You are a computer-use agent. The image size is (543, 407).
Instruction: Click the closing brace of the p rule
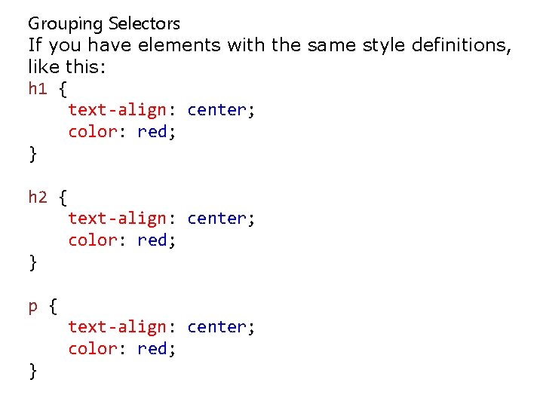point(32,372)
